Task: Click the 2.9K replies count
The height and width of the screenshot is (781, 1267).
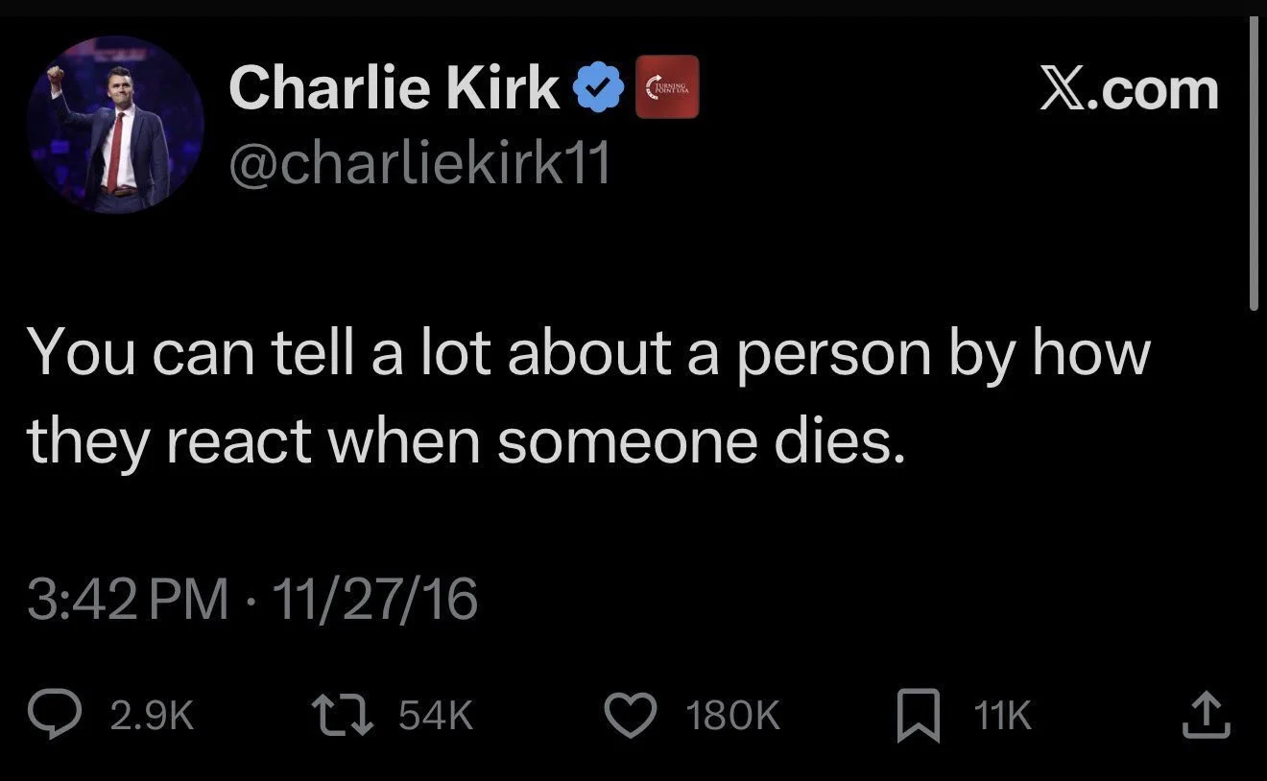Action: tap(152, 716)
